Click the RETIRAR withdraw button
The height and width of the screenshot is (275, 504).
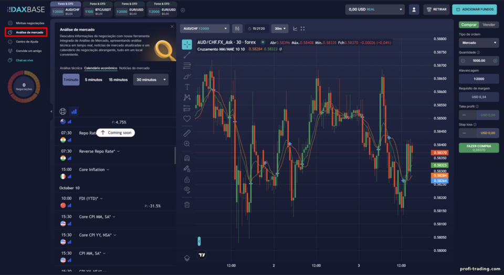pos(436,9)
